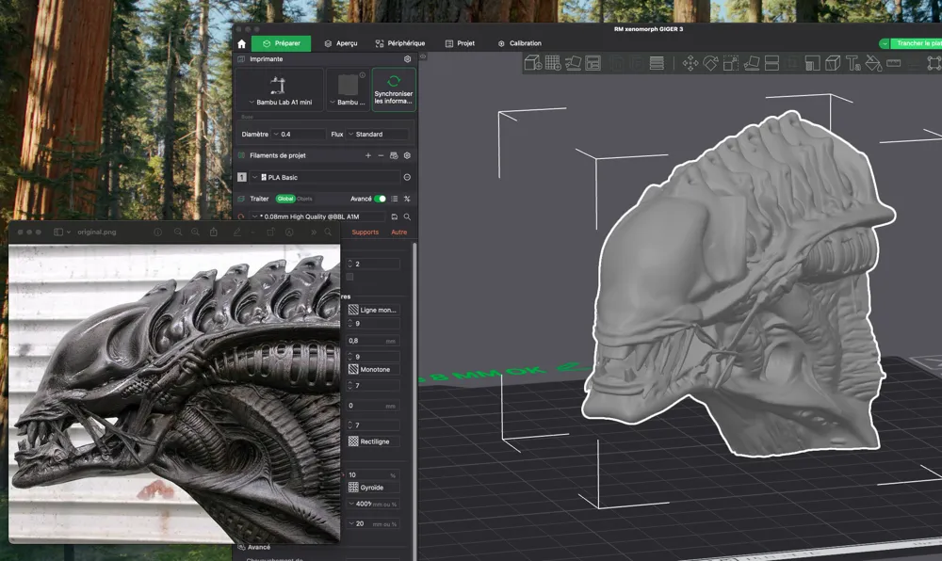942x561 pixels.
Task: Open the Bambu plate type dropdown
Action: click(348, 89)
